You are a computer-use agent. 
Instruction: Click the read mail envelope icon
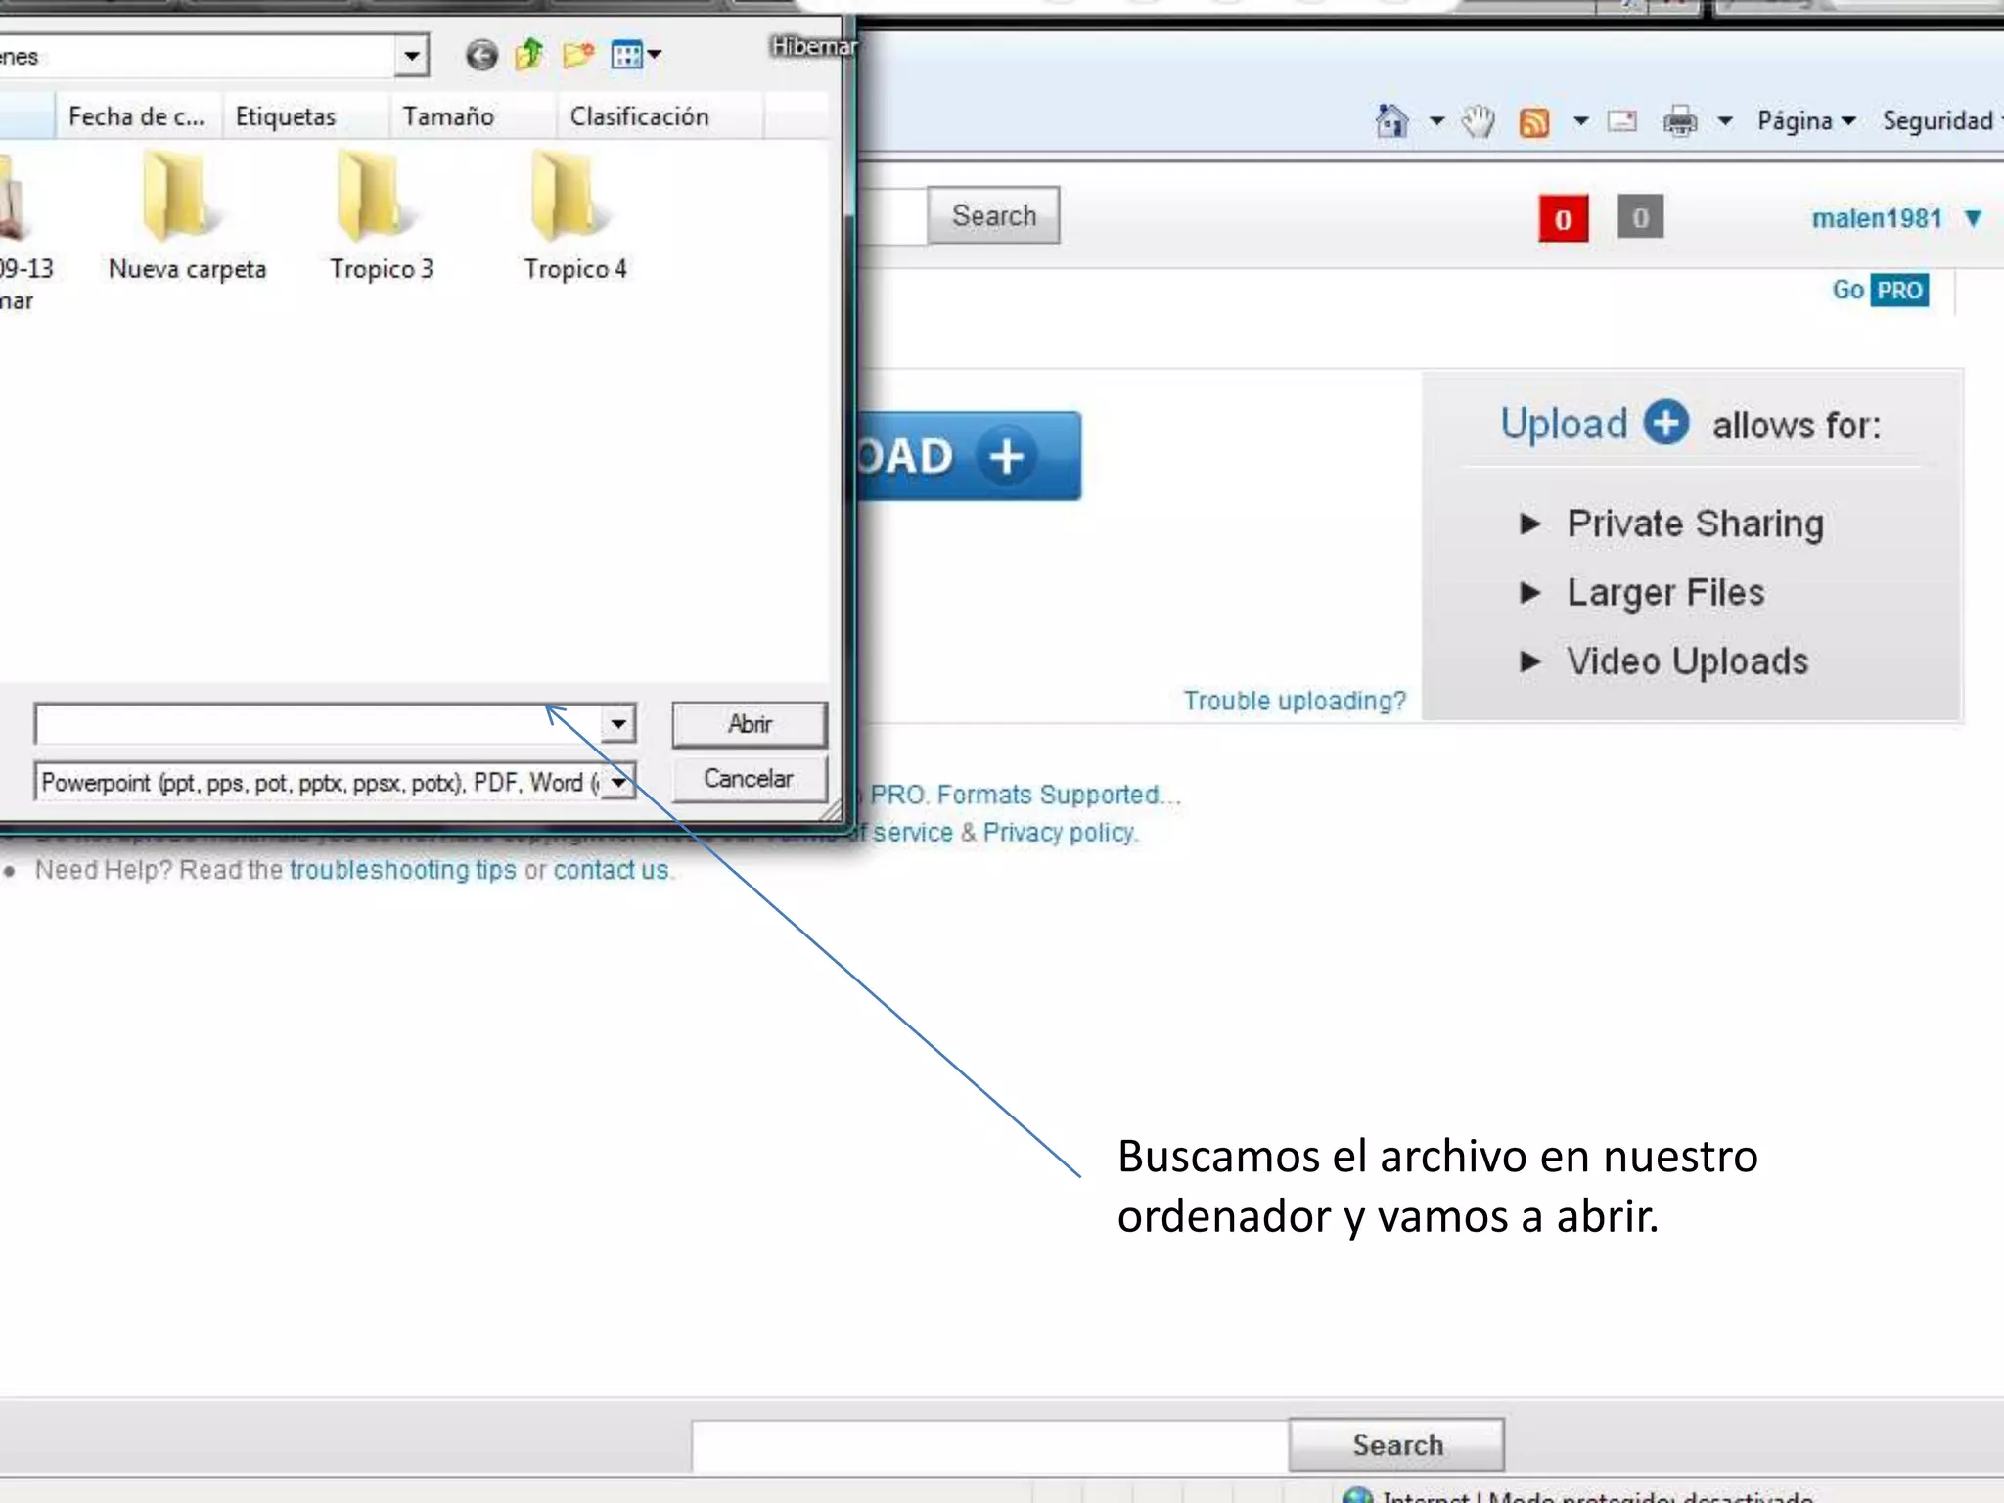pyautogui.click(x=1621, y=121)
